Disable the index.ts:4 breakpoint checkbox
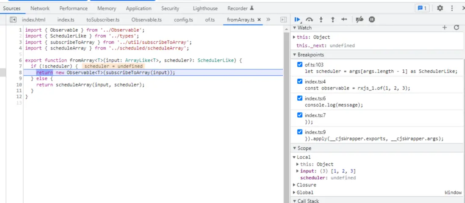Viewport: 465px width, 203px height. tap(300, 81)
